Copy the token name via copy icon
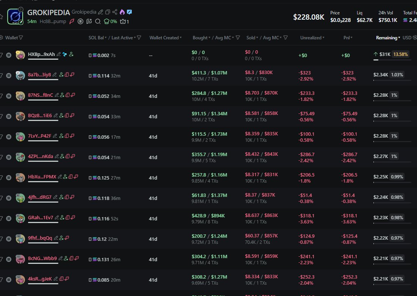The height and width of the screenshot is (296, 417). pyautogui.click(x=108, y=12)
